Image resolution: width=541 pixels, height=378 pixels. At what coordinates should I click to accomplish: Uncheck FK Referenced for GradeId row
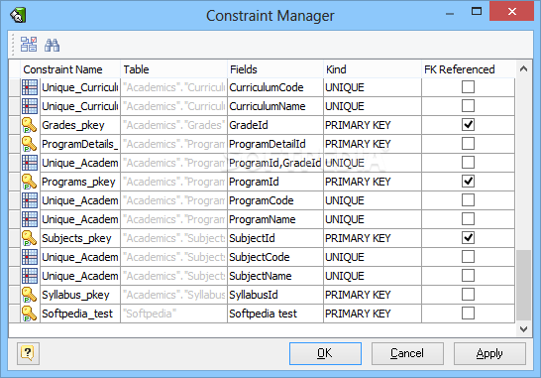tap(468, 125)
